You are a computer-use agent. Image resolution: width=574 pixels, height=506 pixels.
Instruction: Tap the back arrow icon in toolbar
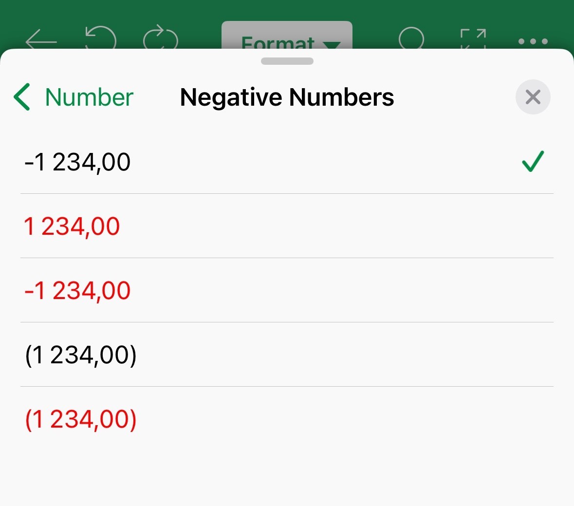click(41, 39)
